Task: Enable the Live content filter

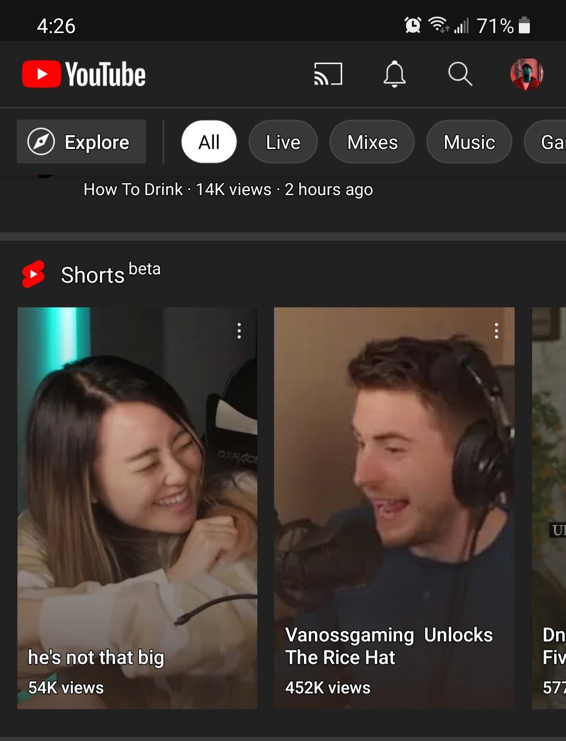Action: tap(283, 142)
